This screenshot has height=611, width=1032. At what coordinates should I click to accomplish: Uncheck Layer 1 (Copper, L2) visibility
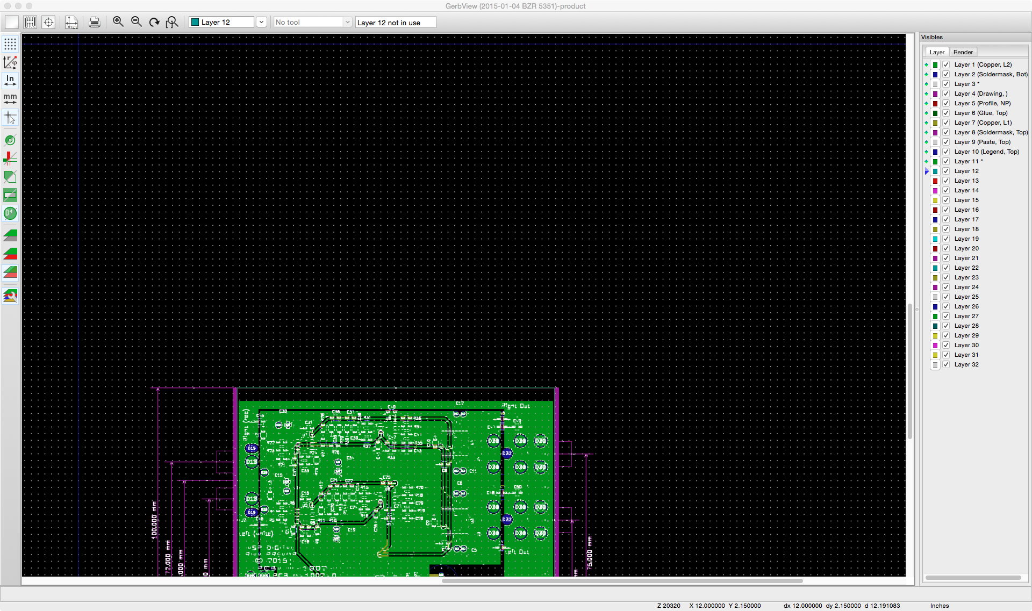[946, 64]
